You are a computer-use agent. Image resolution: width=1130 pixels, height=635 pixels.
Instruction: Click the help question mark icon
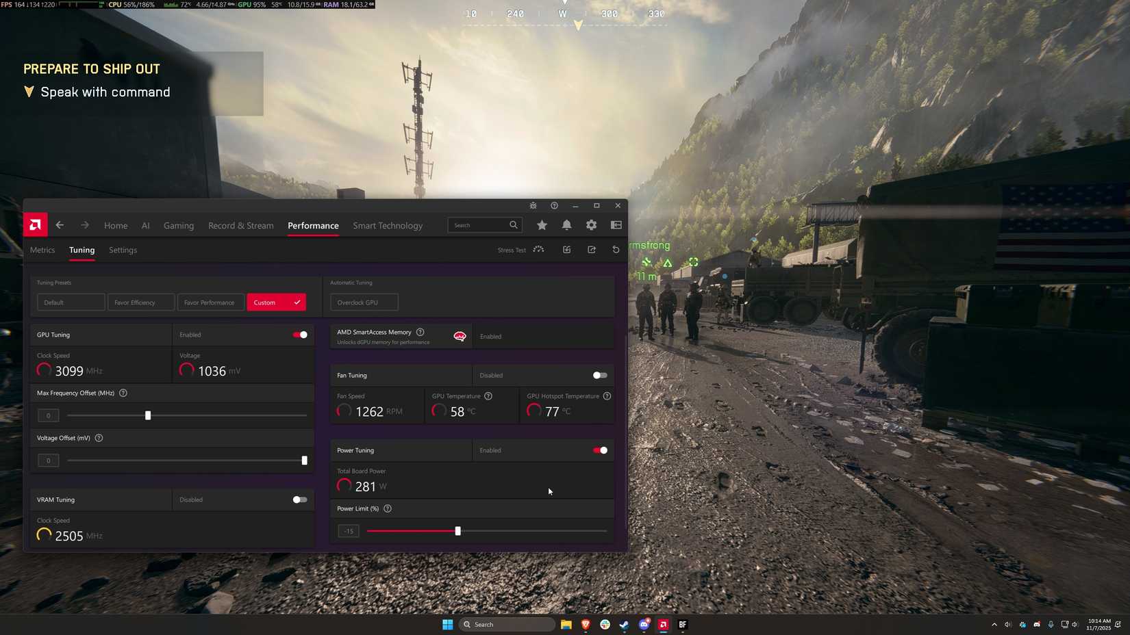(x=554, y=205)
